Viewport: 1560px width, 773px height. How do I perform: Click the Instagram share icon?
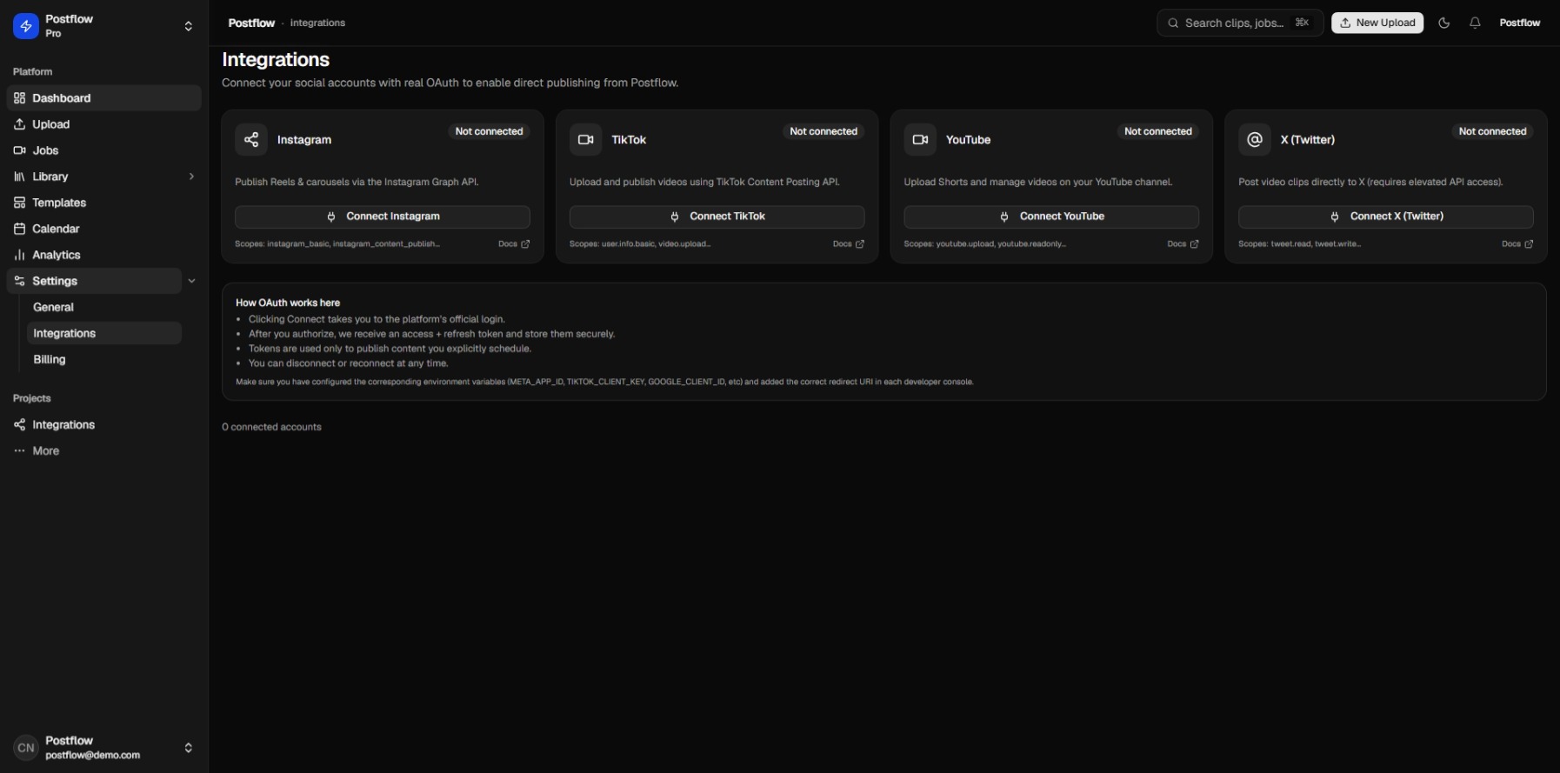pos(251,139)
